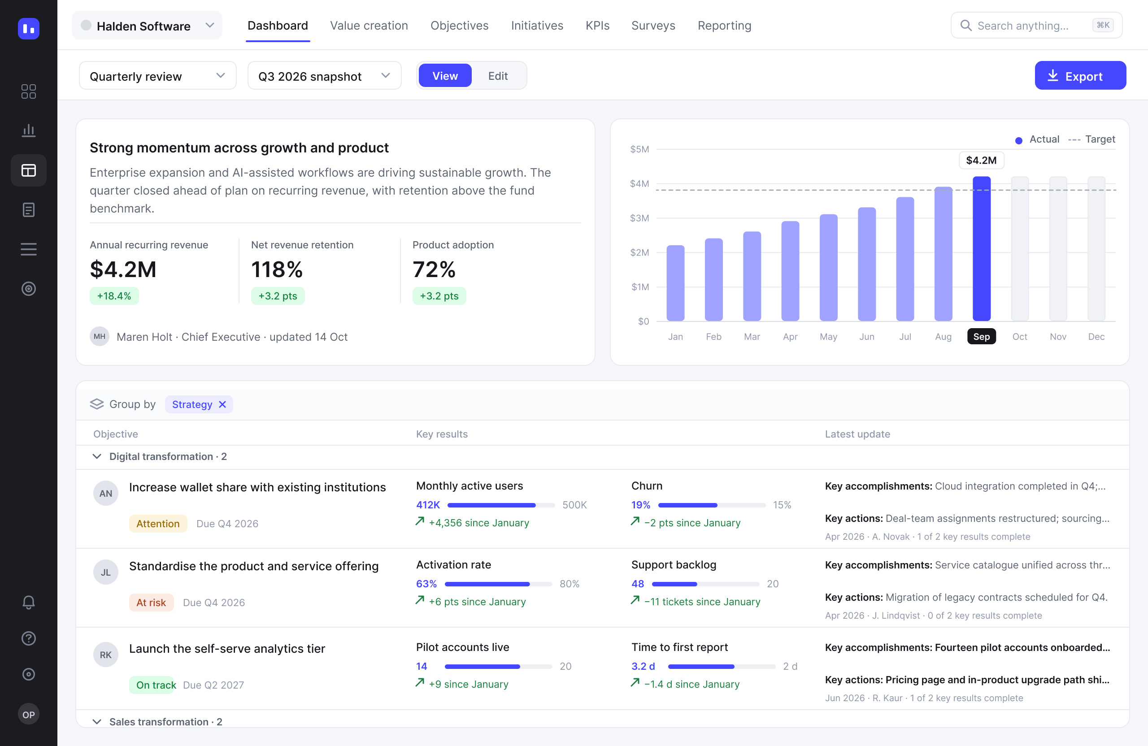
Task: Collapse the Sales transformation group
Action: (97, 722)
